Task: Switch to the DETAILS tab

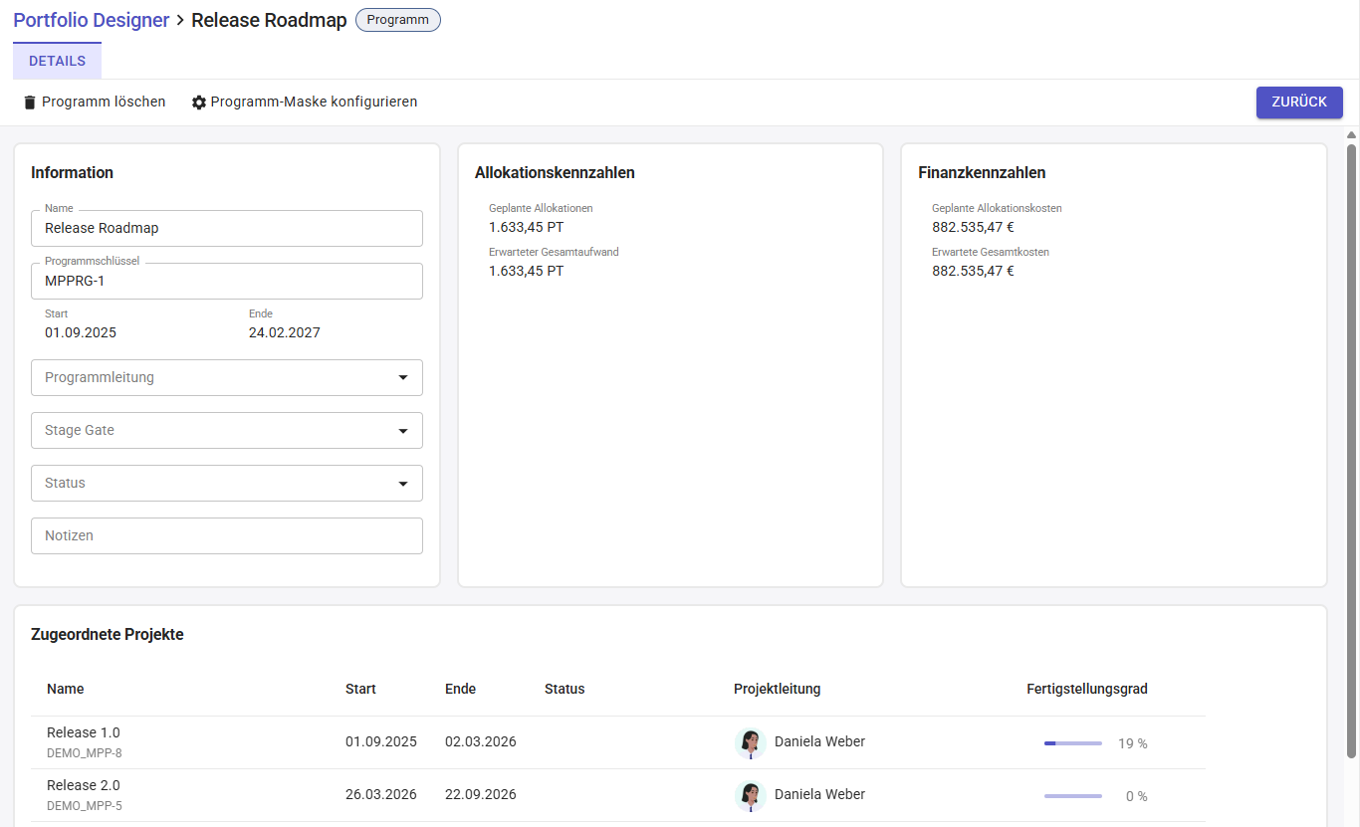Action: [x=57, y=61]
